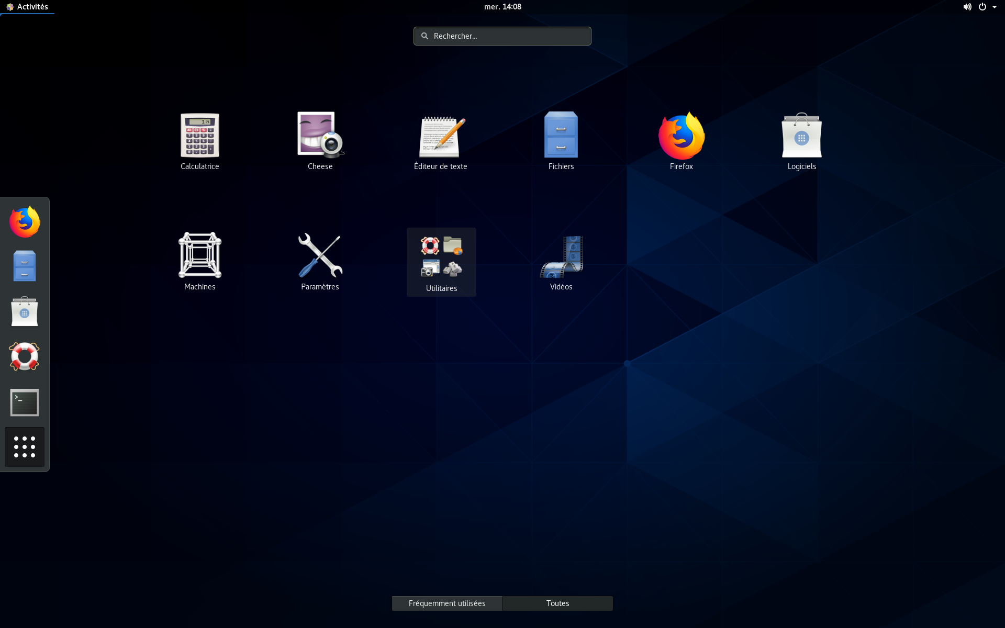This screenshot has height=628, width=1005.
Task: Launch the Terminal from the dock
Action: [24, 402]
